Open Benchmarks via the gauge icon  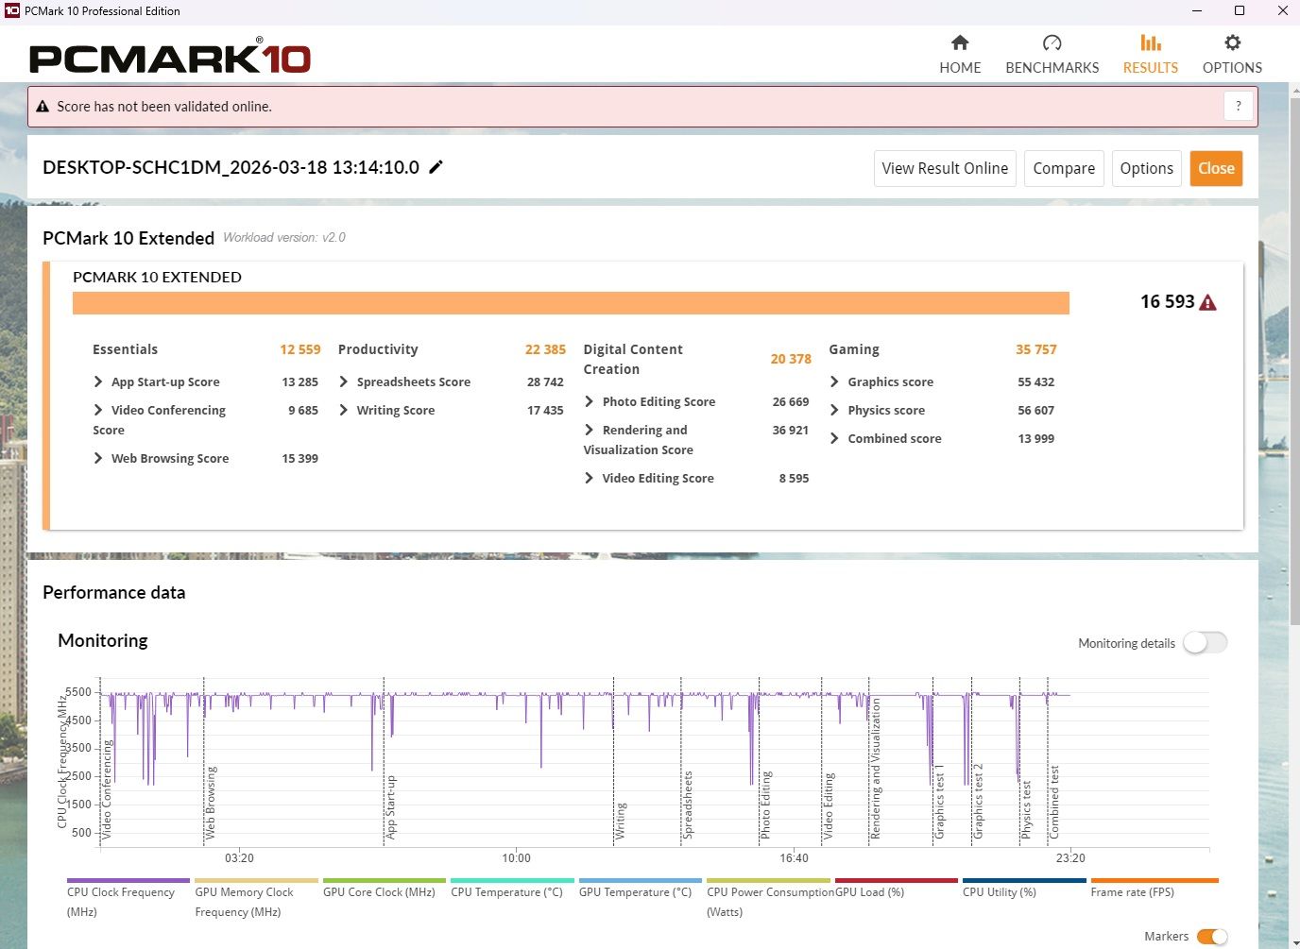1052,43
